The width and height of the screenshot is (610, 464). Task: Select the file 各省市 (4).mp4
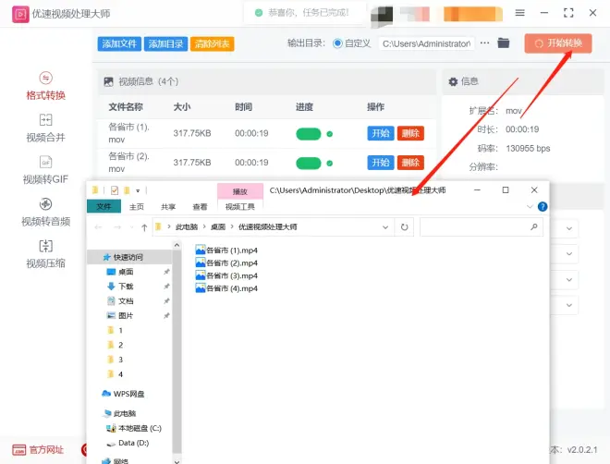[x=226, y=288]
